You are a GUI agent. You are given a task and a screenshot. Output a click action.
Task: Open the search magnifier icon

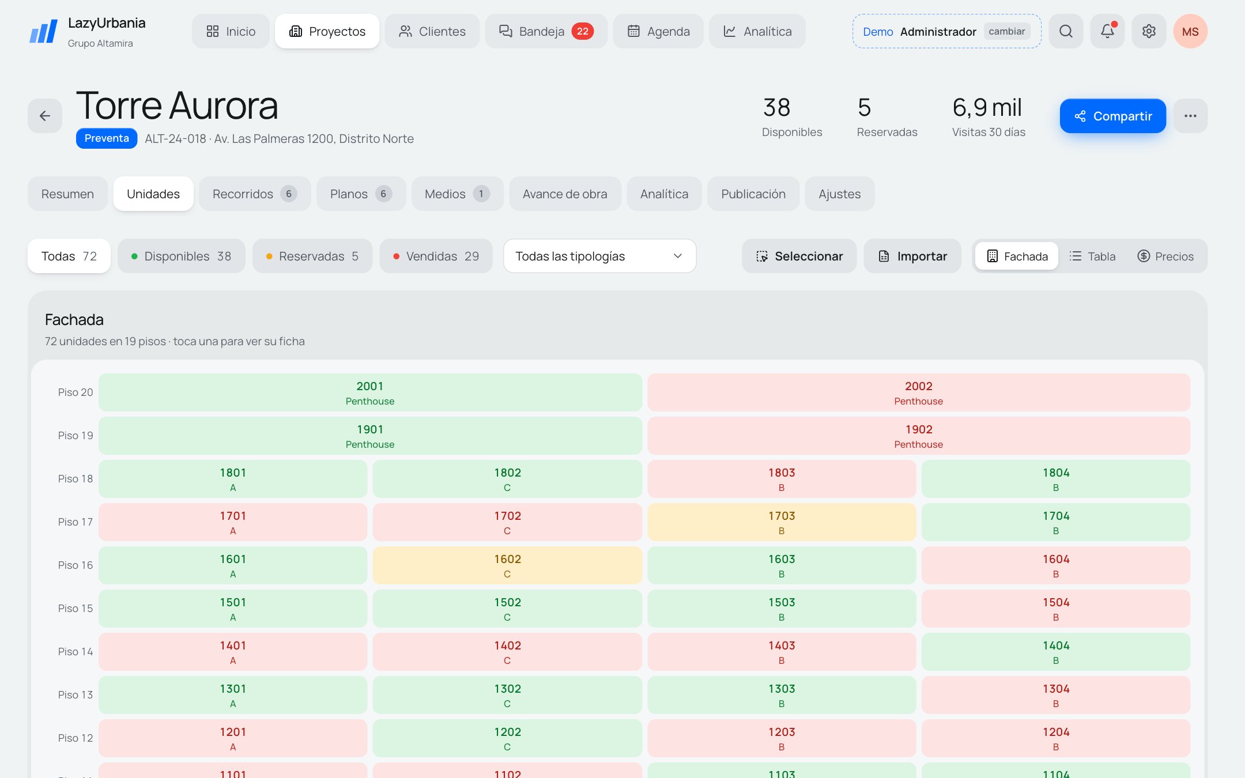coord(1066,31)
